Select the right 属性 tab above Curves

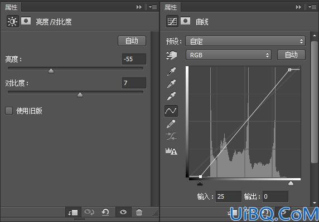(x=171, y=7)
